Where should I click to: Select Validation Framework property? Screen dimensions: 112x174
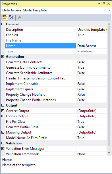click(x=40, y=154)
